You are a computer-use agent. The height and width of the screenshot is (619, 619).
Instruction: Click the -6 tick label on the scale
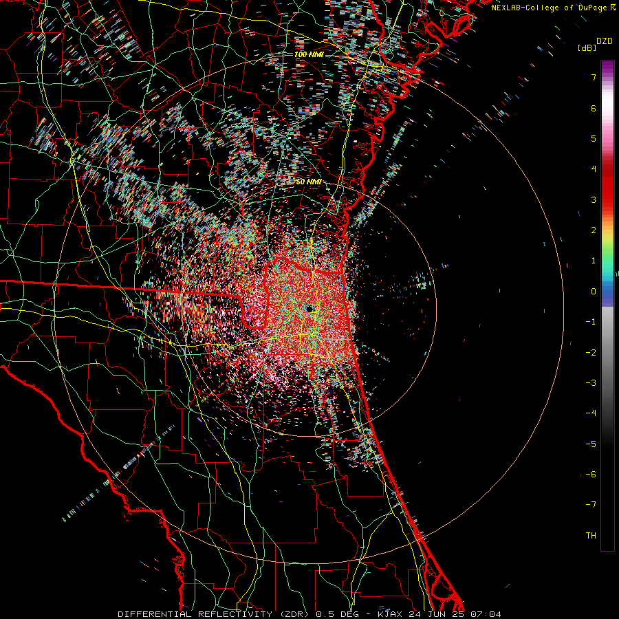pyautogui.click(x=591, y=475)
